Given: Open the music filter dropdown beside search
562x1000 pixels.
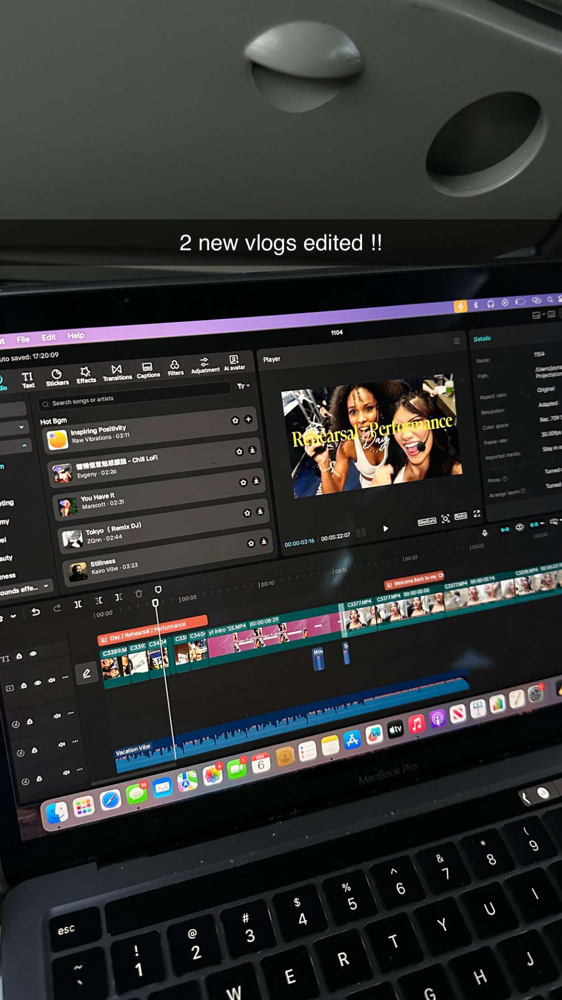Looking at the screenshot, I should click(x=243, y=386).
